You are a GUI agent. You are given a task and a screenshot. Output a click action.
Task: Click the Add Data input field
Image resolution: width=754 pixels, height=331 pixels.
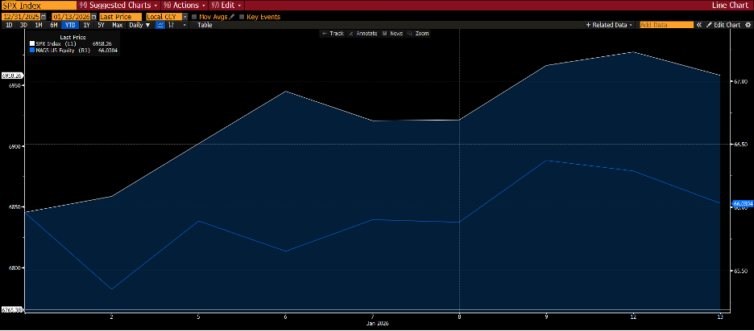[x=665, y=25]
